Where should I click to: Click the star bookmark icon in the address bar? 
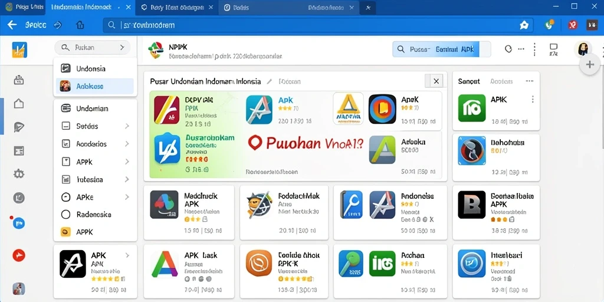(524, 25)
